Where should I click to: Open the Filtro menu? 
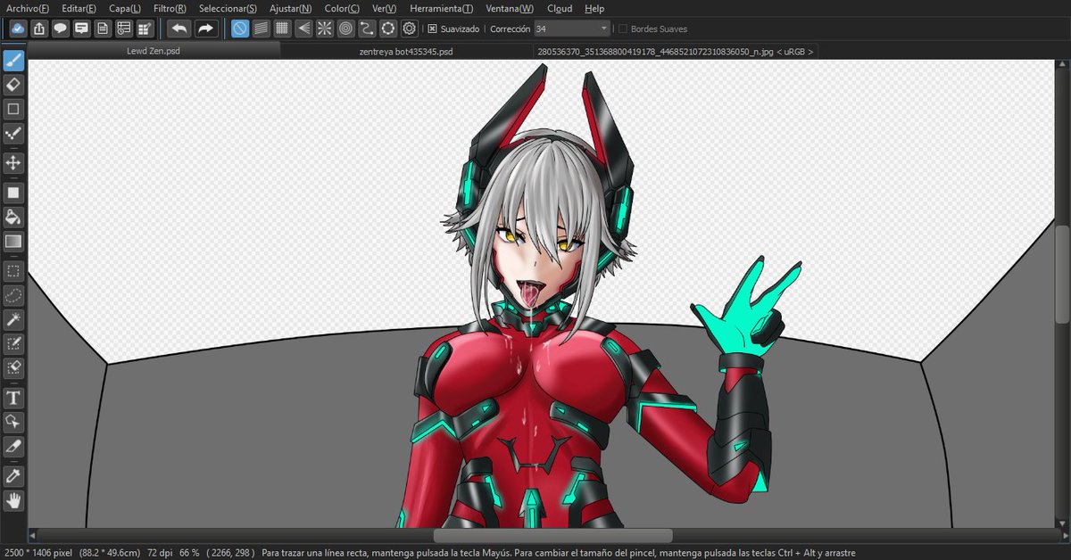pyautogui.click(x=170, y=8)
